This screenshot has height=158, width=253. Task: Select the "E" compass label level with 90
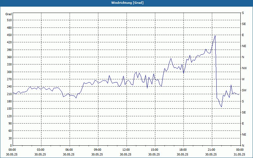pyautogui.click(x=243, y=124)
